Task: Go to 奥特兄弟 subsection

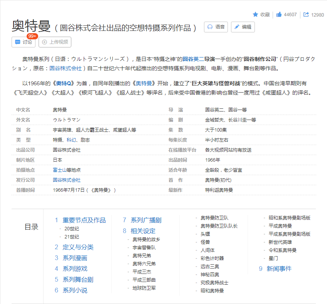Action: pos(142,256)
